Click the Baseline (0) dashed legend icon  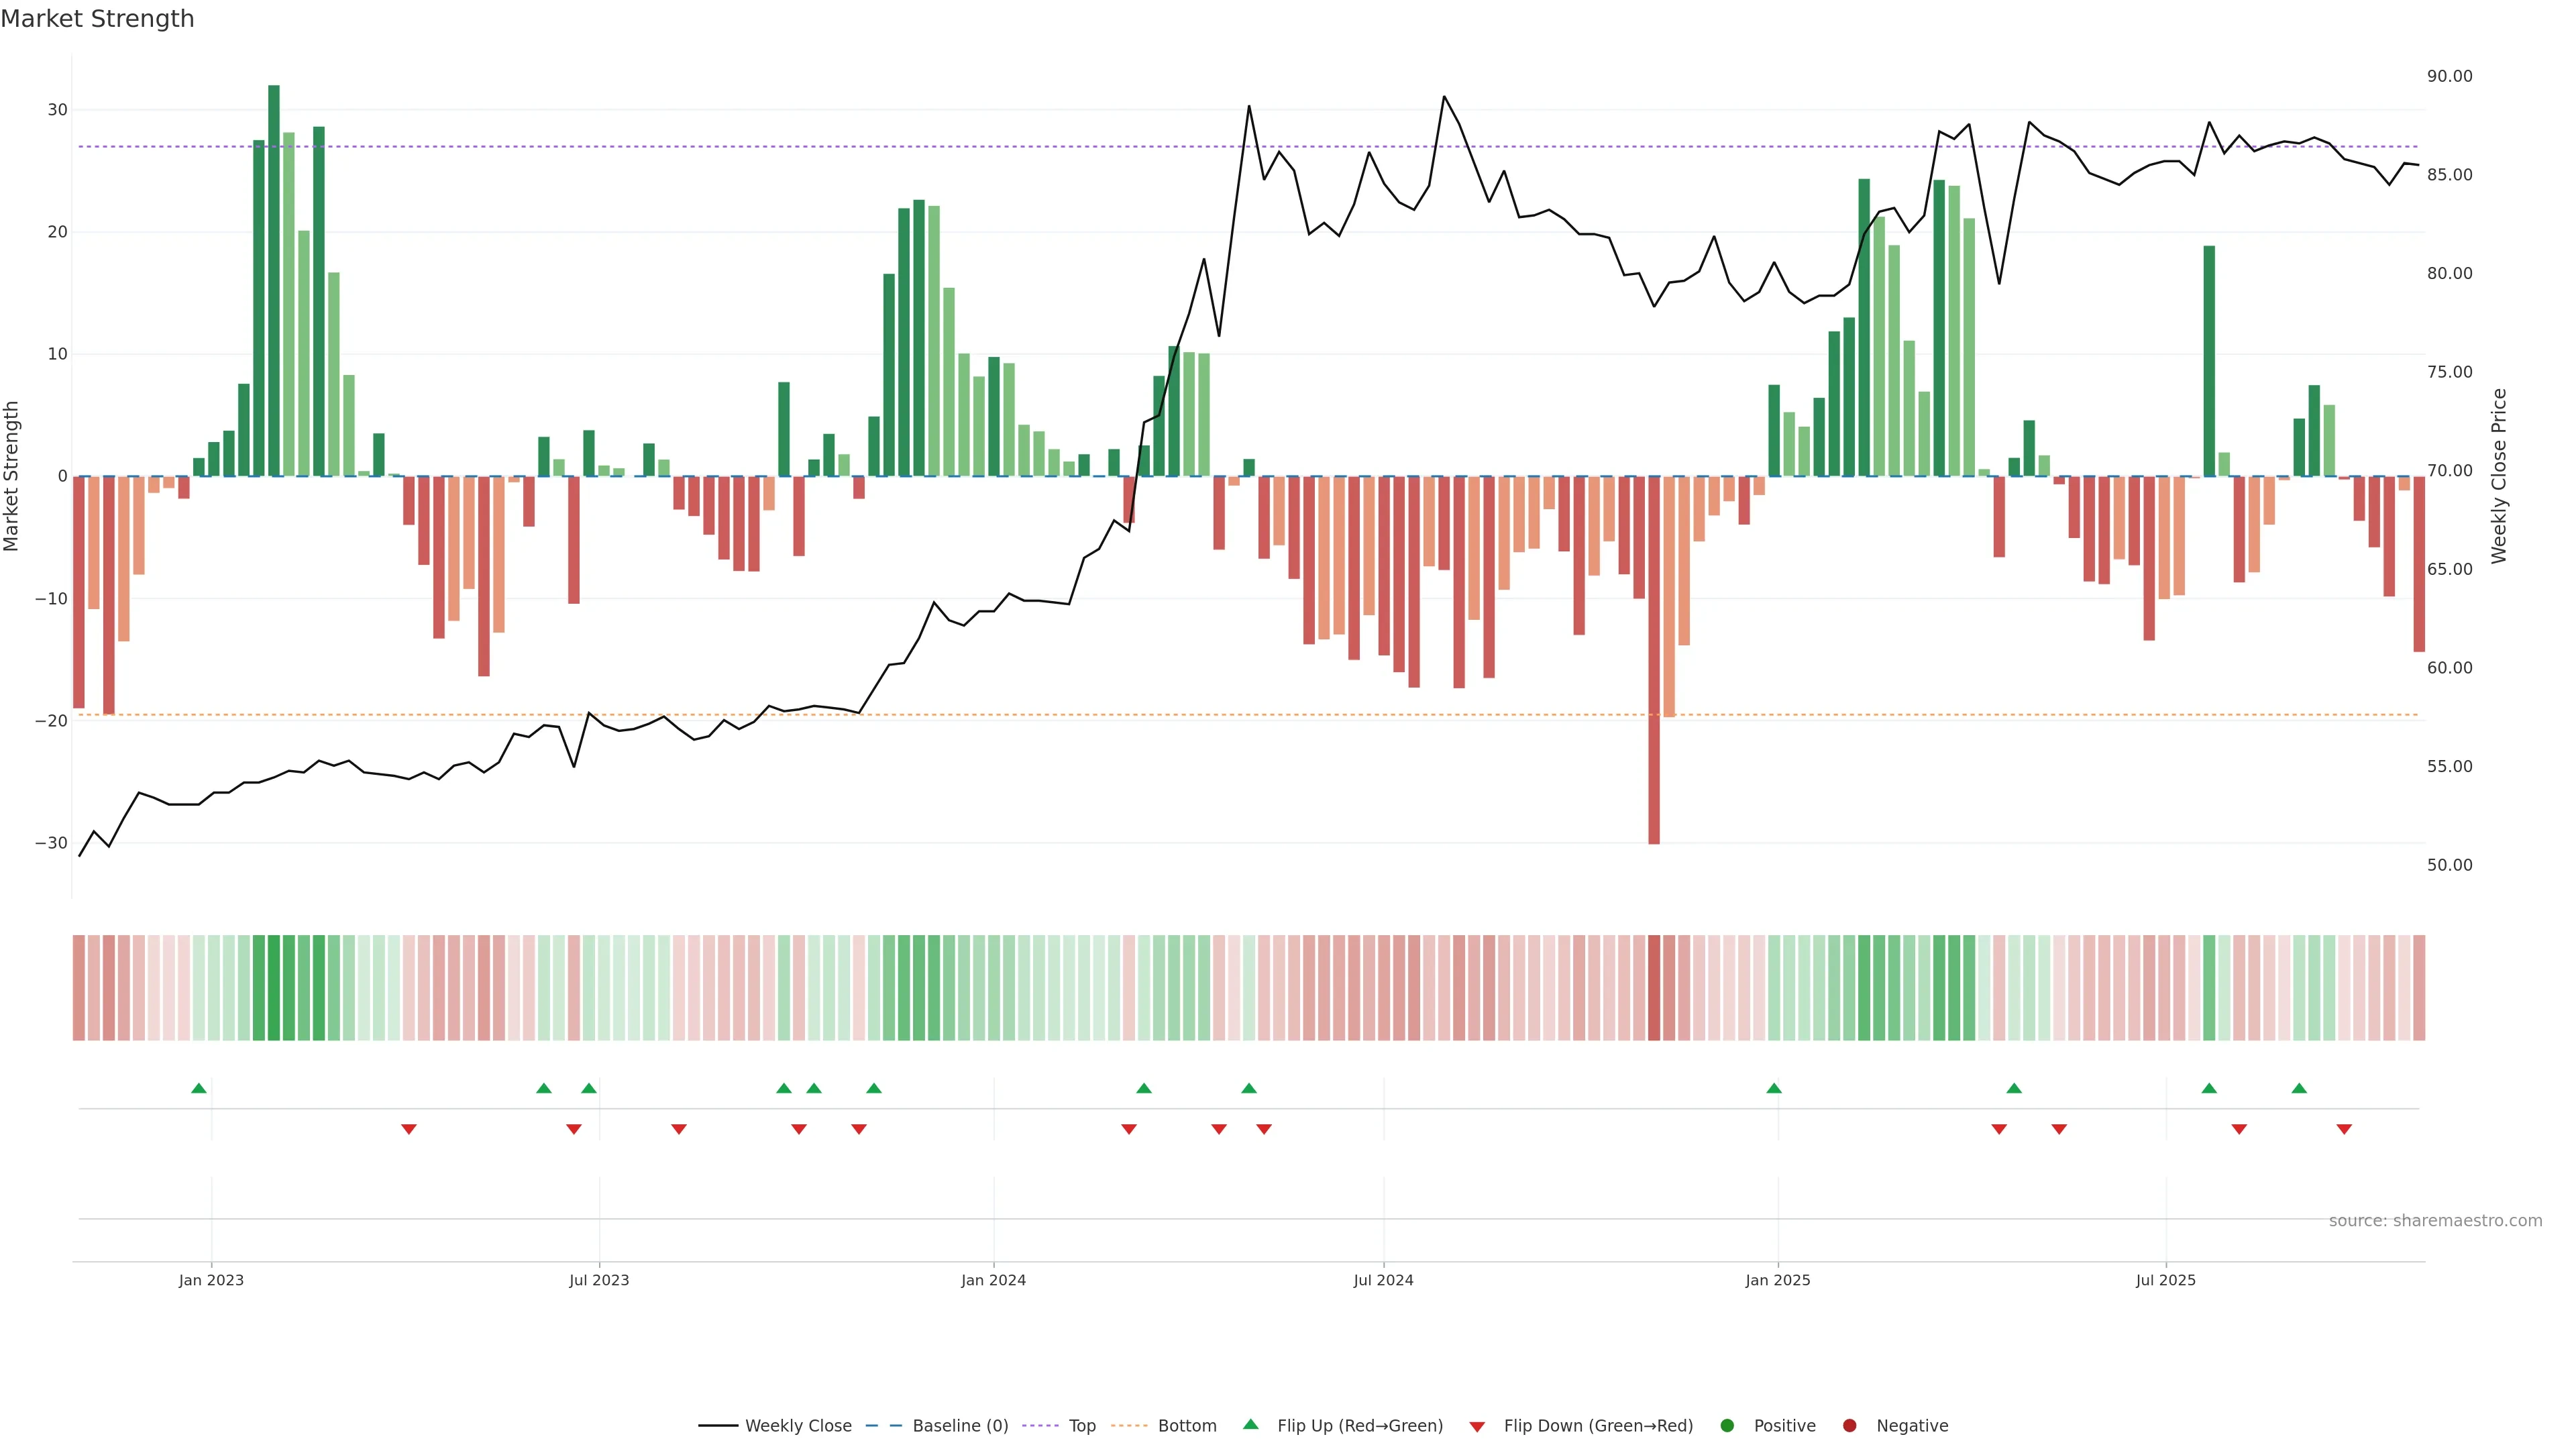[883, 1426]
